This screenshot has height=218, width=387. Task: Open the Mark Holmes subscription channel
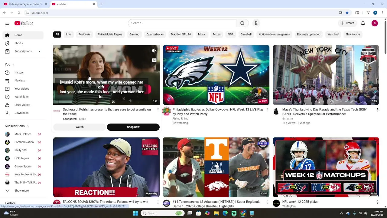click(x=23, y=134)
